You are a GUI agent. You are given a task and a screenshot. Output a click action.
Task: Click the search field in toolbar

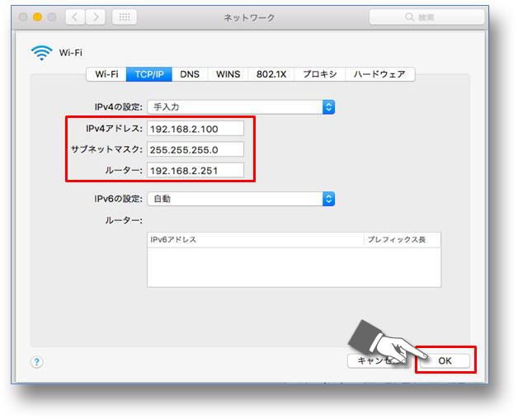click(x=426, y=16)
